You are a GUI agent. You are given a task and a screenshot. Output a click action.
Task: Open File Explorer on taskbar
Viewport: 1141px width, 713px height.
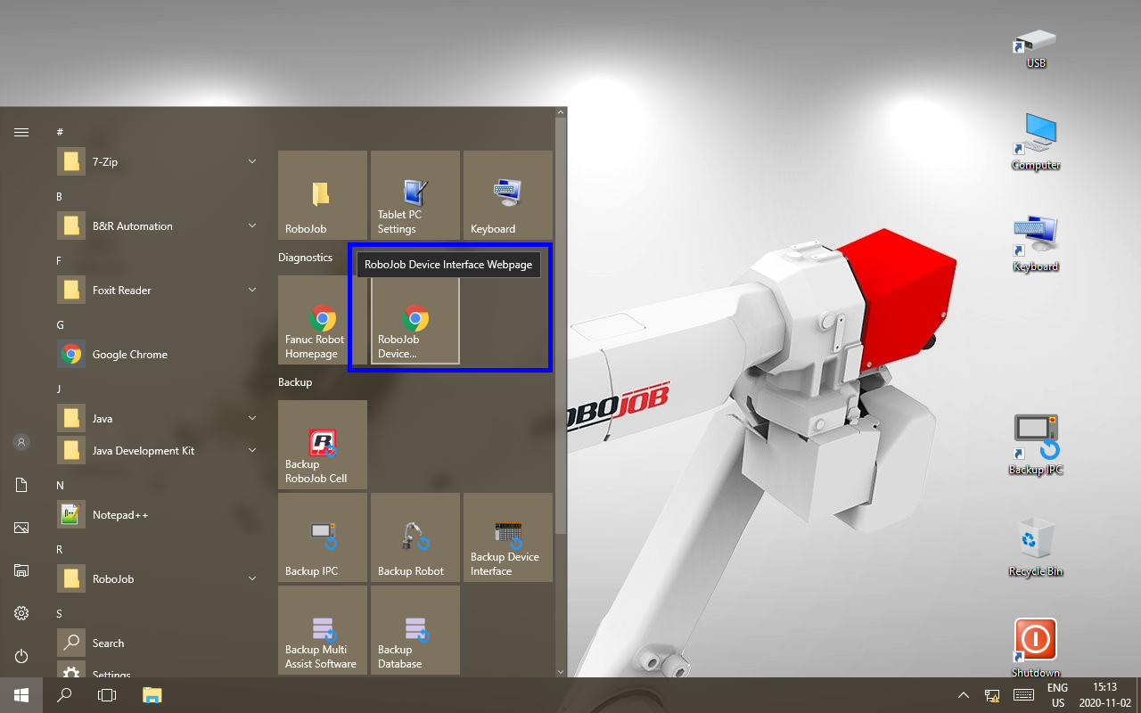point(152,695)
